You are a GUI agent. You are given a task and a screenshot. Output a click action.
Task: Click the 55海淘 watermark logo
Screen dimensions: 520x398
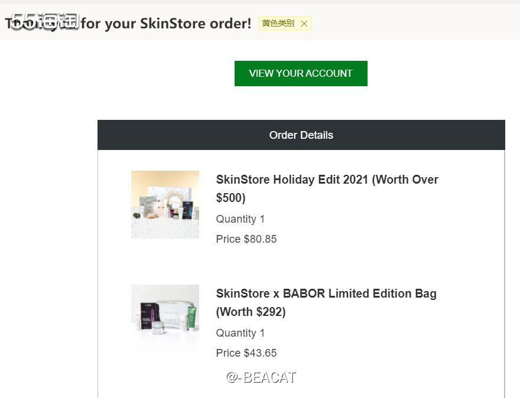46,20
